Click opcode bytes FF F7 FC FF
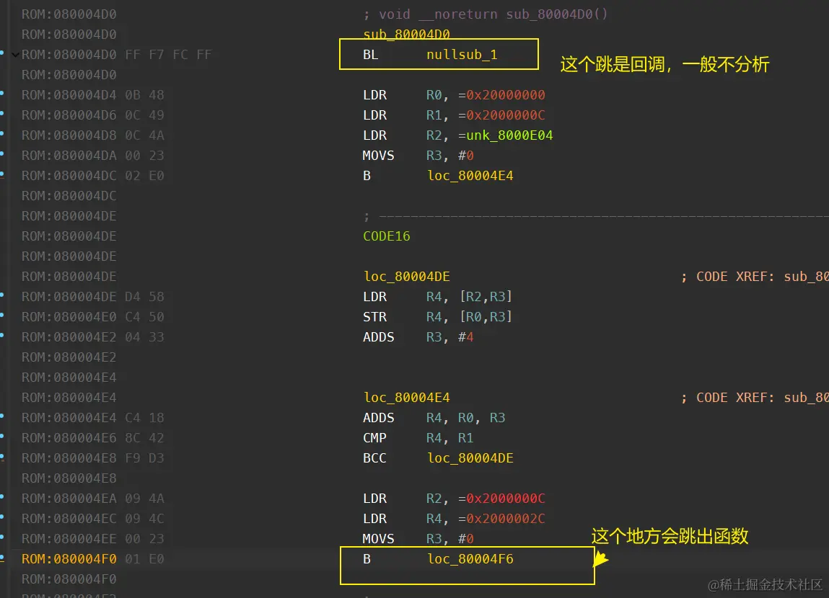 (168, 54)
